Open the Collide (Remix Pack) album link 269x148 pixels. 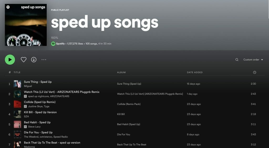point(129,104)
